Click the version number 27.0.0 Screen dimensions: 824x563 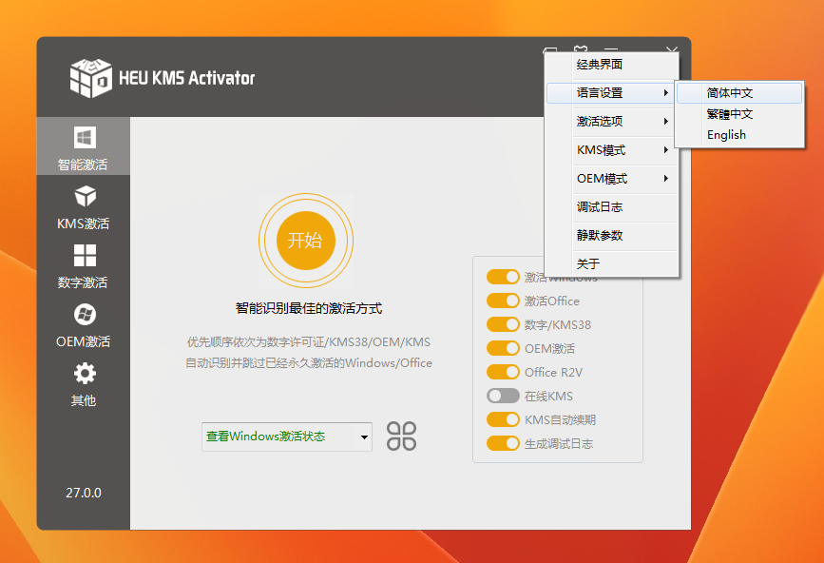83,493
